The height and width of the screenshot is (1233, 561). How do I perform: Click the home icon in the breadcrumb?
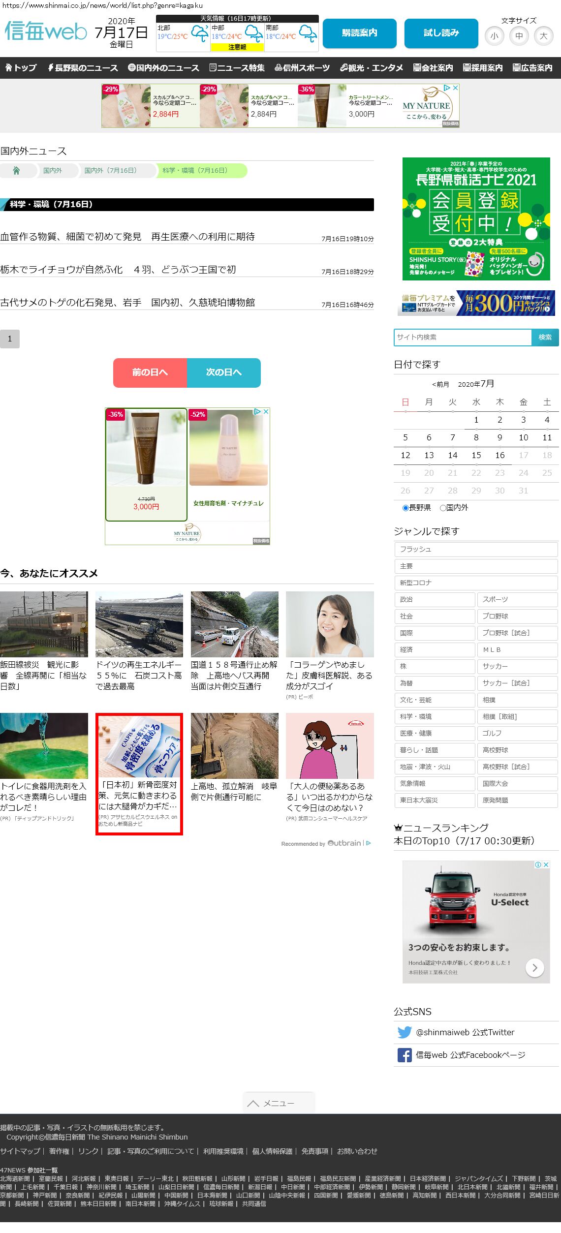coord(16,171)
